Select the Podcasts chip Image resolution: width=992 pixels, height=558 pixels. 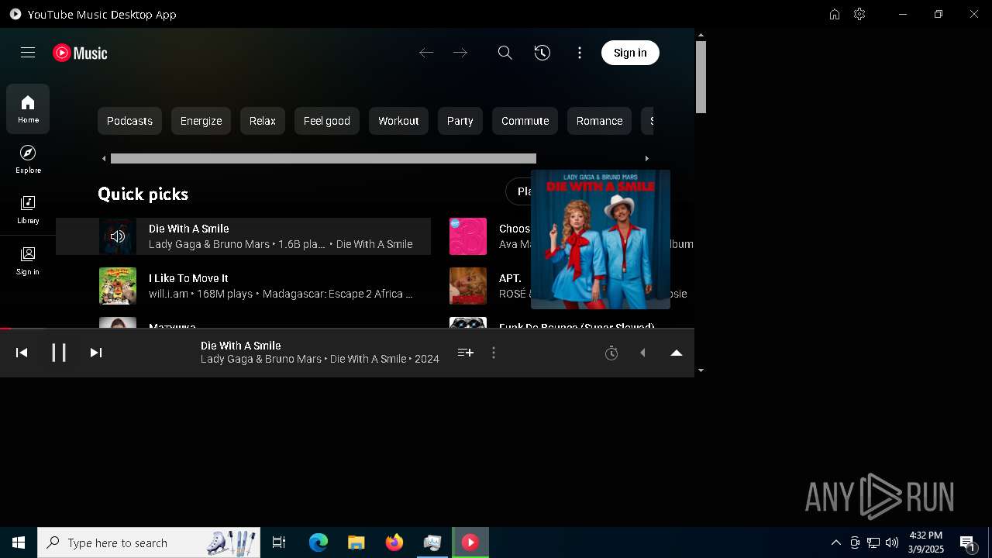[129, 121]
